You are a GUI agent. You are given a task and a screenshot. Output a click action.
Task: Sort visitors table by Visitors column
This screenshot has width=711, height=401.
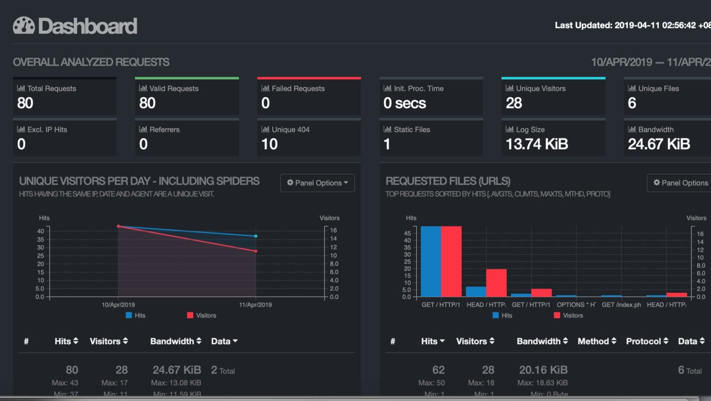pos(109,341)
